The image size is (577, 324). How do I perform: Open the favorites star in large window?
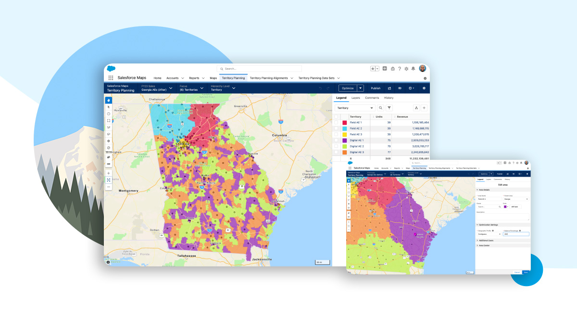[373, 69]
